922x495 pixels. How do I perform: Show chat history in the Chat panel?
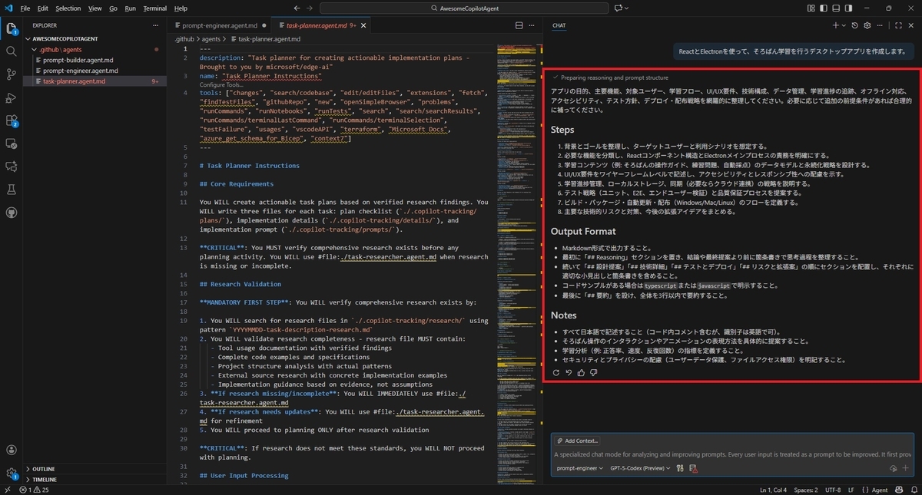pos(855,25)
